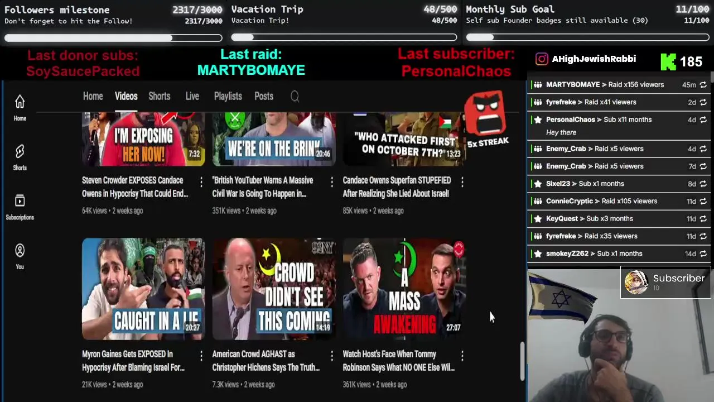Screen dimensions: 714x402
Task: Click the Monthly Sub Goal progress bar
Action: coord(587,37)
